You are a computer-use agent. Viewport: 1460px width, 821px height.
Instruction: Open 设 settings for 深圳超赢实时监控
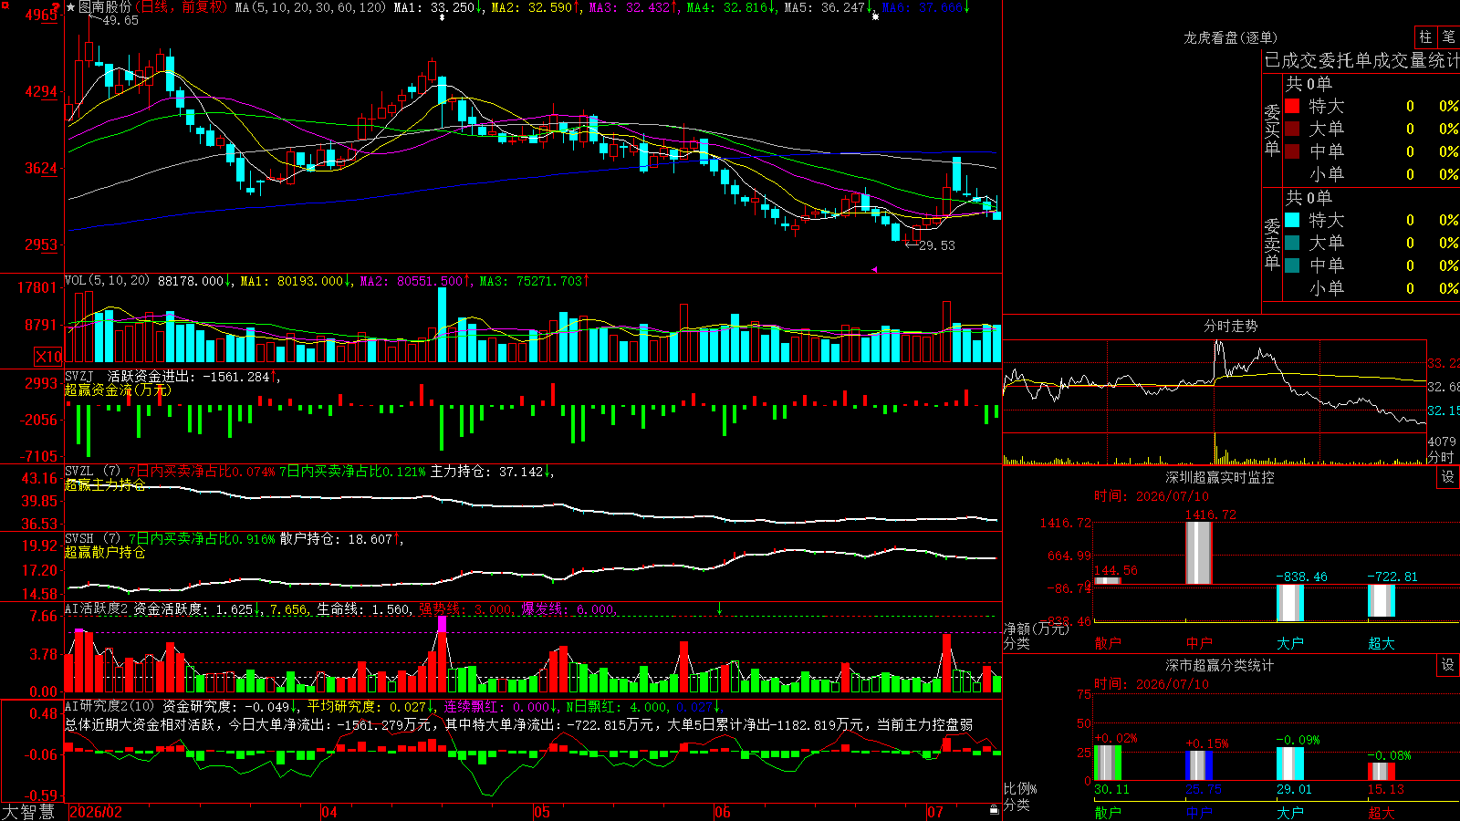pyautogui.click(x=1448, y=477)
